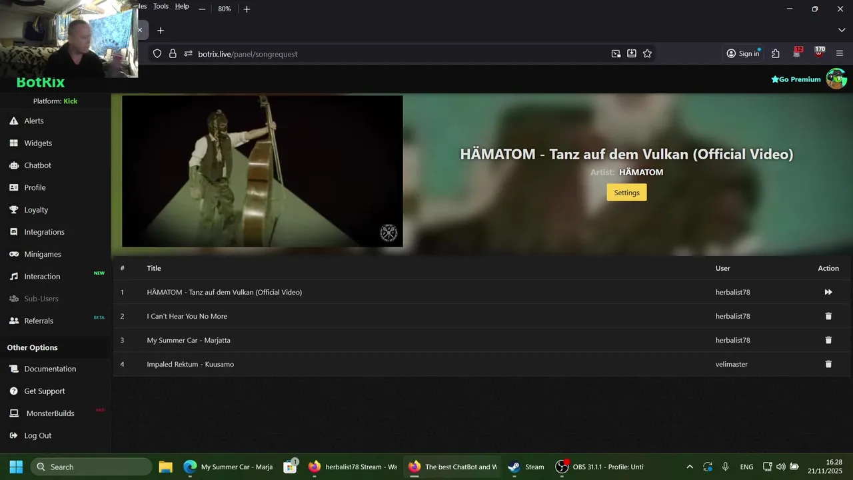Click the 80% zoom level value
This screenshot has height=480, width=853.
[x=225, y=9]
